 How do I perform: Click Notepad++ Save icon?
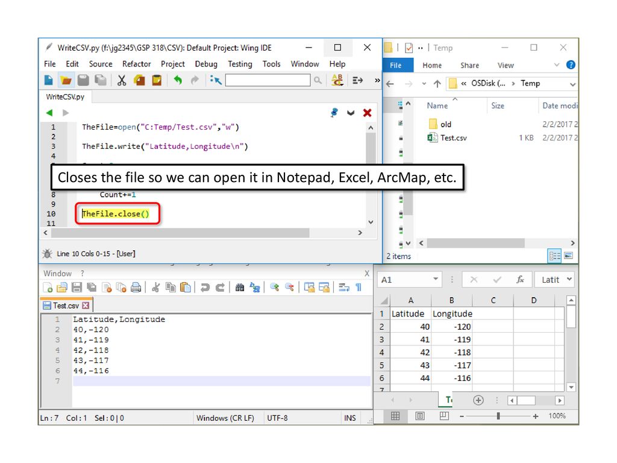(x=77, y=288)
